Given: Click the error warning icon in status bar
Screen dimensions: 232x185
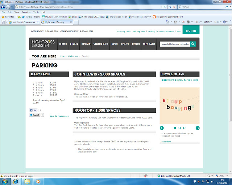Looking at the screenshot, I should [2, 176].
